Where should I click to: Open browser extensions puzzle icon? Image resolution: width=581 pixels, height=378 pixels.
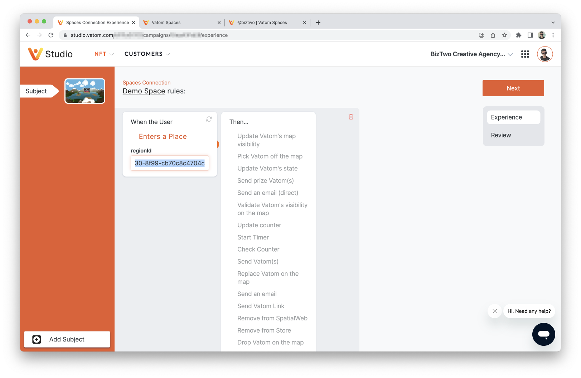pyautogui.click(x=518, y=35)
